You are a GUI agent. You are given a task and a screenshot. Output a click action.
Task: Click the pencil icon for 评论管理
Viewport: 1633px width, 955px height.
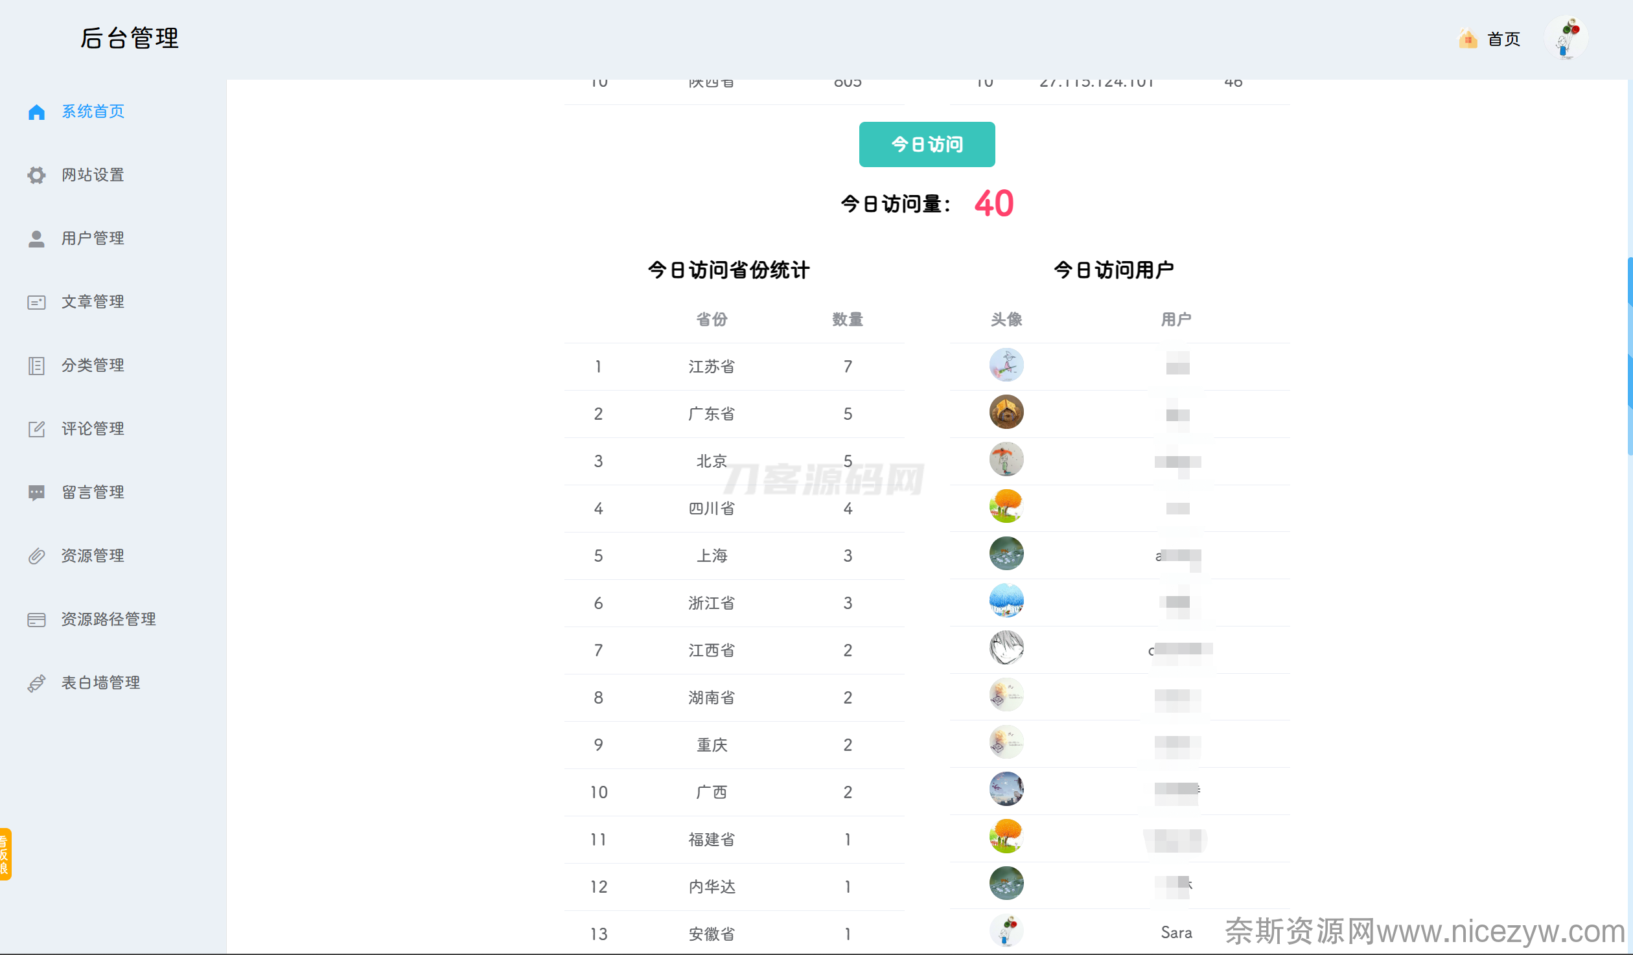[x=36, y=429]
